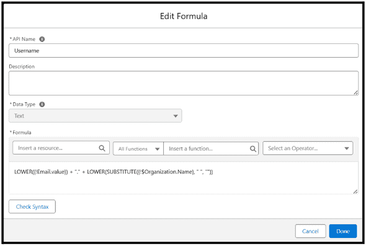Click the Insert a resource search field

[x=61, y=148]
